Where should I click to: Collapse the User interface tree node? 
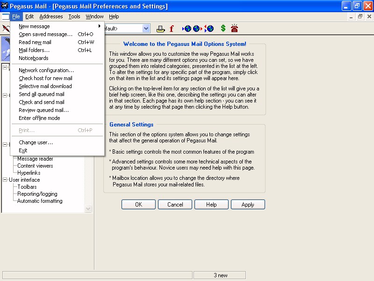(5, 179)
